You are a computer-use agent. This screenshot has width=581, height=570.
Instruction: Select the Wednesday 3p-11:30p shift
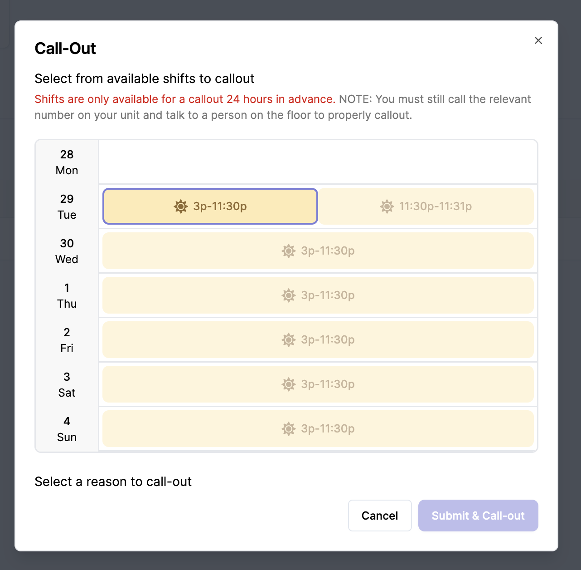[x=318, y=251]
